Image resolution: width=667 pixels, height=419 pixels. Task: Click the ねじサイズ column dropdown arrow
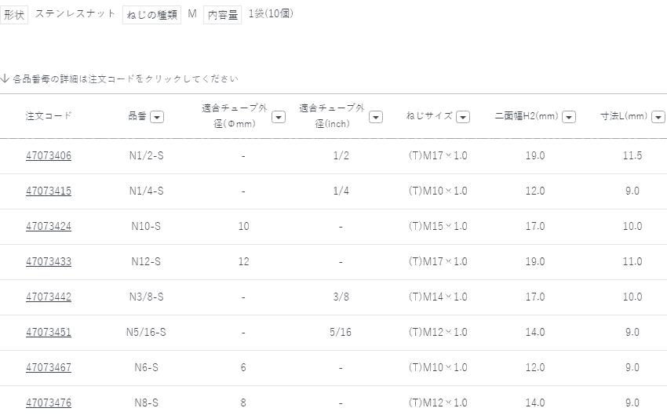pos(463,117)
